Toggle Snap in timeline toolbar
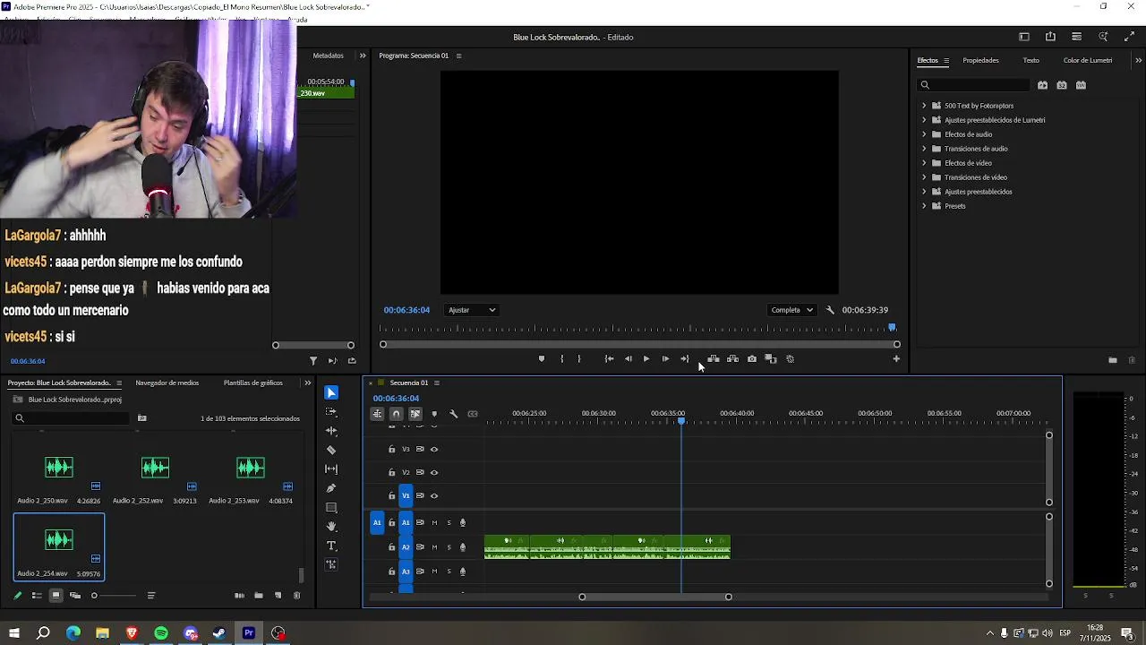The height and width of the screenshot is (645, 1146). [396, 414]
